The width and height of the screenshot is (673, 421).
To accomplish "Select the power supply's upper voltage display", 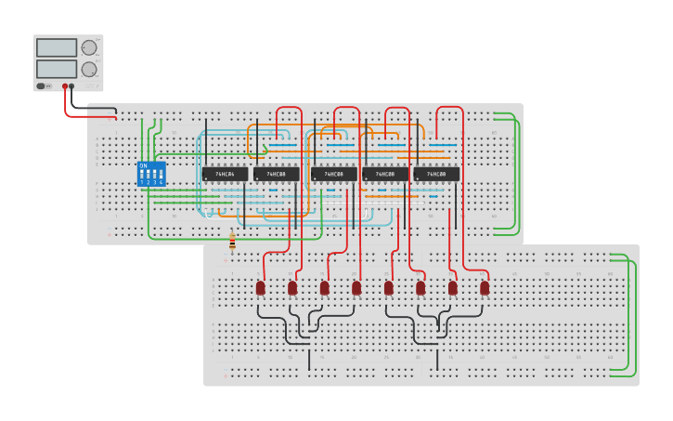I will pyautogui.click(x=57, y=47).
